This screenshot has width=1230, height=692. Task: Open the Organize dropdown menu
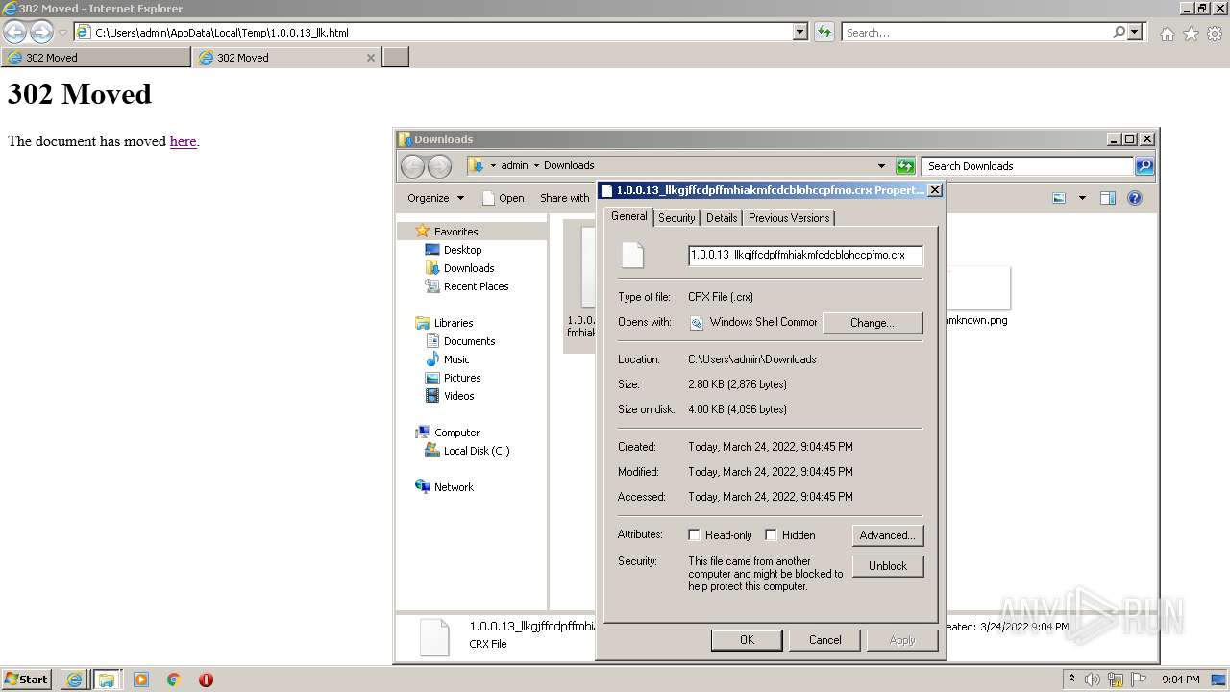435,198
